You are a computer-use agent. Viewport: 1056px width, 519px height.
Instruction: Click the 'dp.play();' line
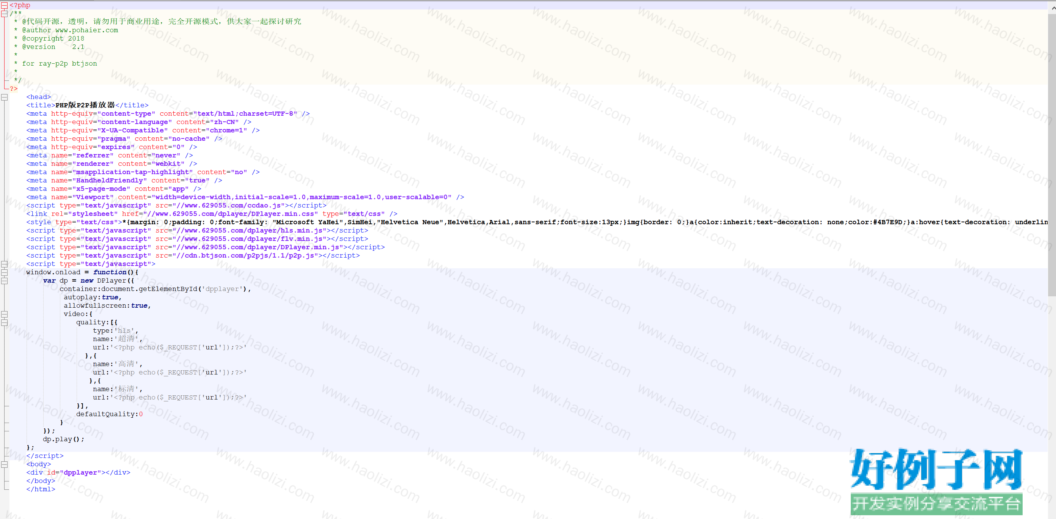coord(64,439)
